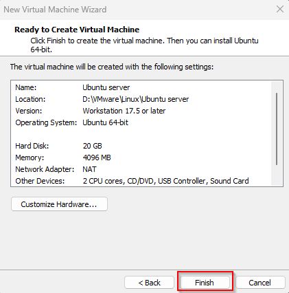Select the Network Adapter: NAT row

[x=141, y=169]
